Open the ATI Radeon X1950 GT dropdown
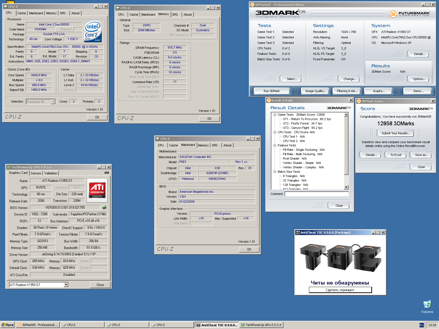This screenshot has height=329, width=439. point(66,285)
